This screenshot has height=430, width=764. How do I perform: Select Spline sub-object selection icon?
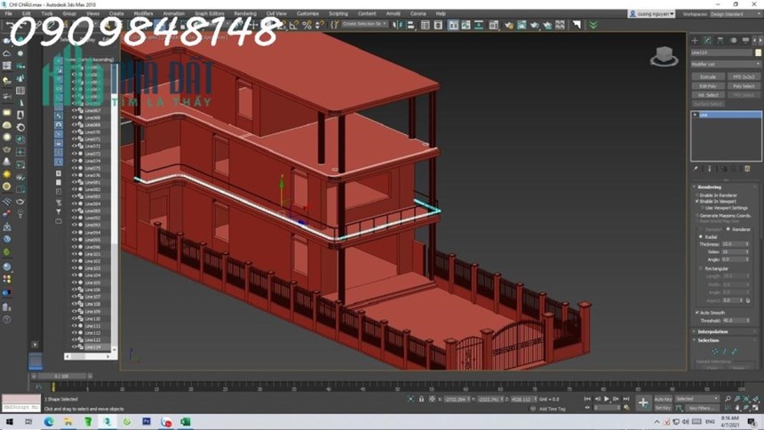point(735,352)
